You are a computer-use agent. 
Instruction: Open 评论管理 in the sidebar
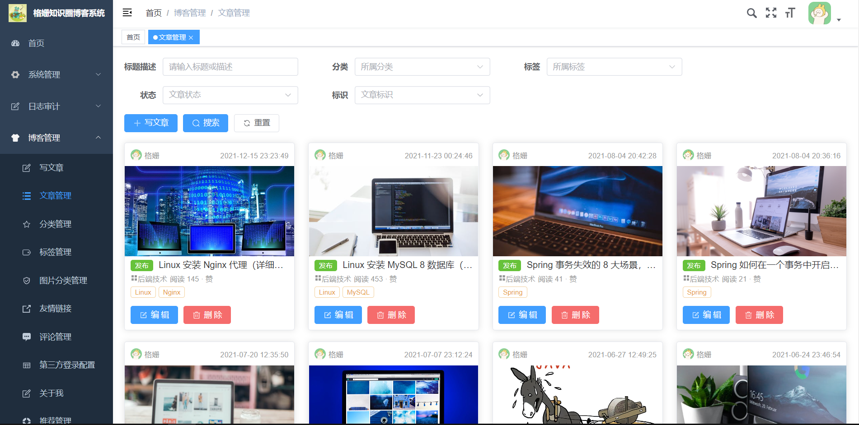click(56, 337)
